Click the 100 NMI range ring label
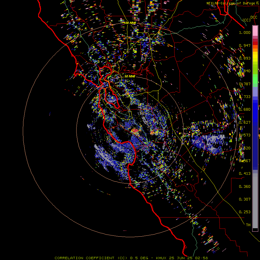Viewport: 260px width, 260px height. pyautogui.click(x=130, y=23)
